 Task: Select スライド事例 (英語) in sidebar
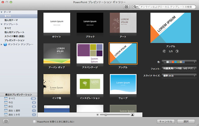coord(19,36)
